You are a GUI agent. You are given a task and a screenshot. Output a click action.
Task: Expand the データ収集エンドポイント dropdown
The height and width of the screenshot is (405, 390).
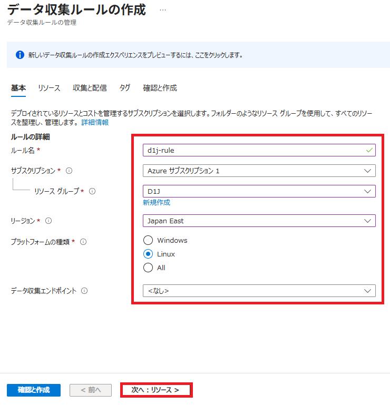click(x=259, y=291)
